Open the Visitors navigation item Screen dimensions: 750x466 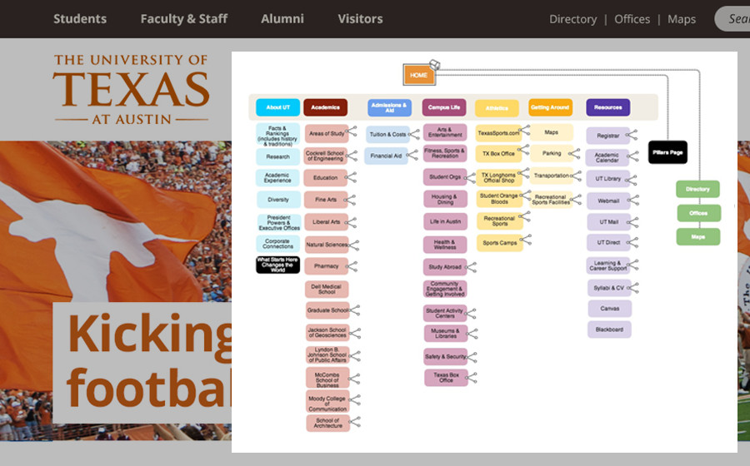tap(360, 18)
